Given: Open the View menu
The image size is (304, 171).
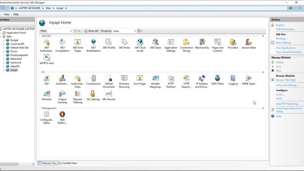Looking at the screenshot, I should pos(7,14).
